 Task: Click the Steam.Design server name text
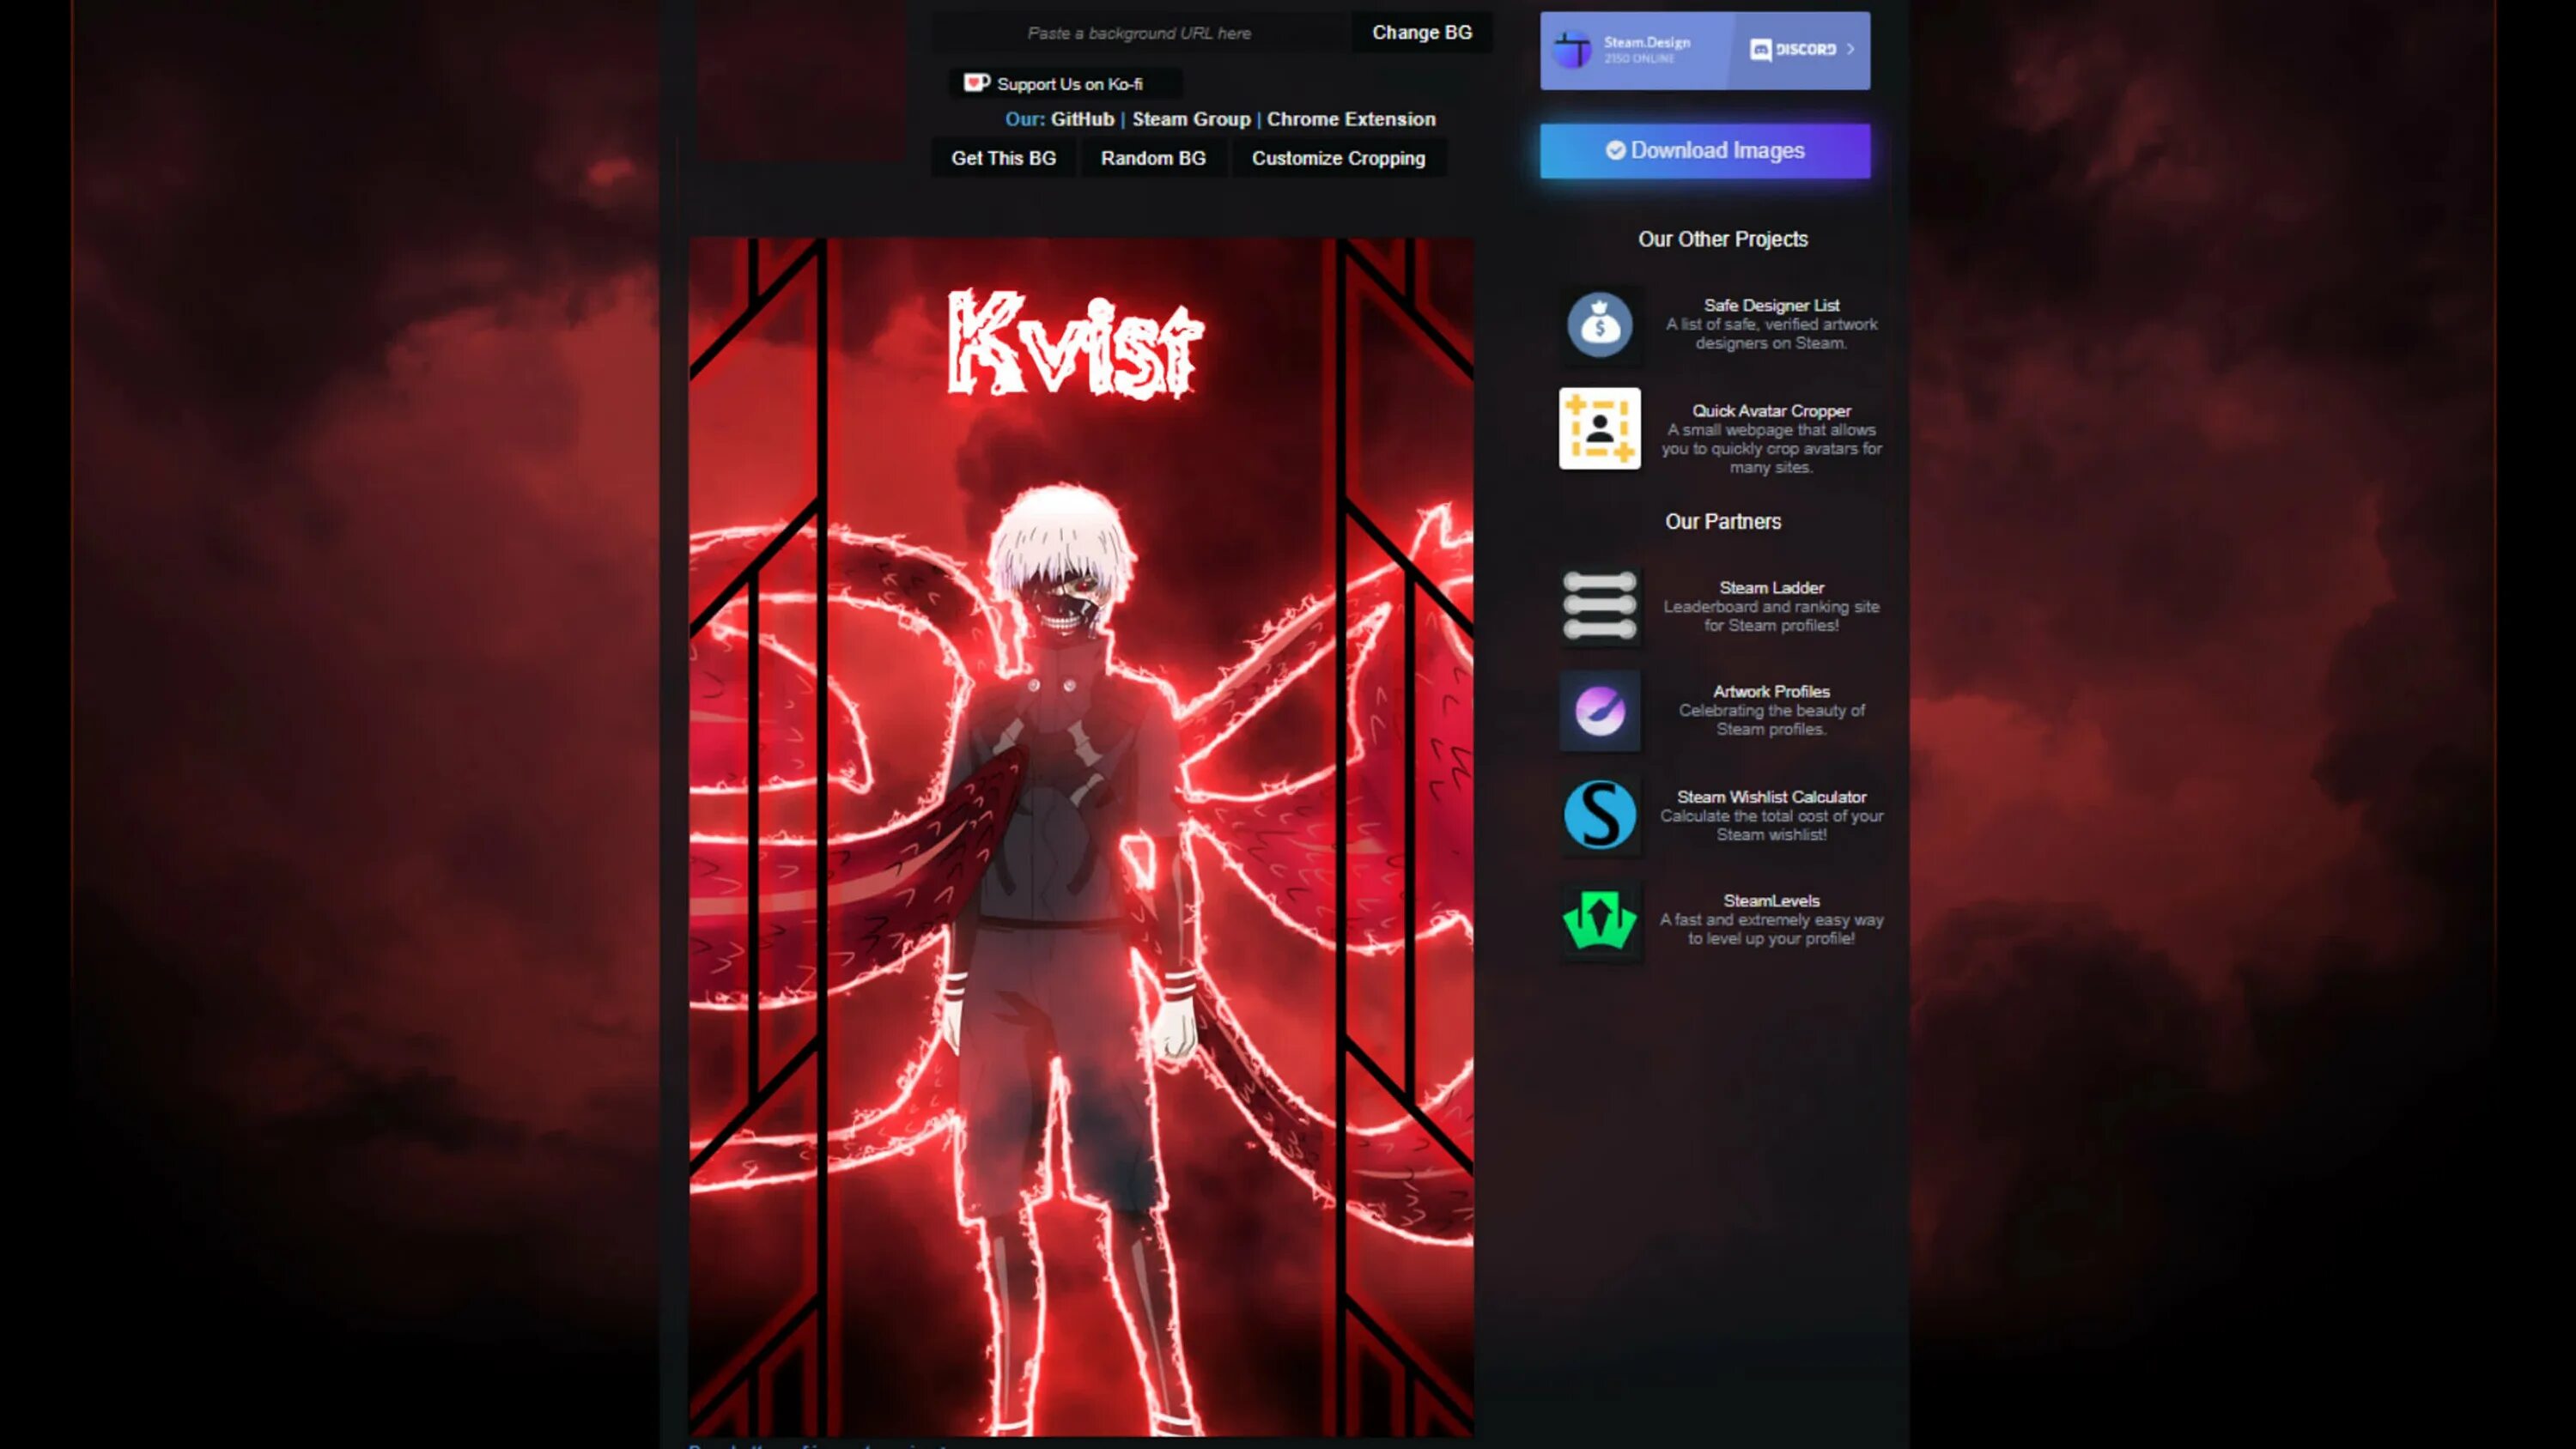(1646, 42)
